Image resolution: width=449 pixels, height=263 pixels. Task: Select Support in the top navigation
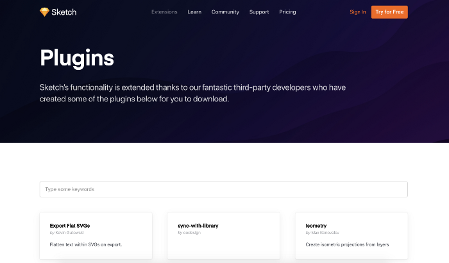259,12
